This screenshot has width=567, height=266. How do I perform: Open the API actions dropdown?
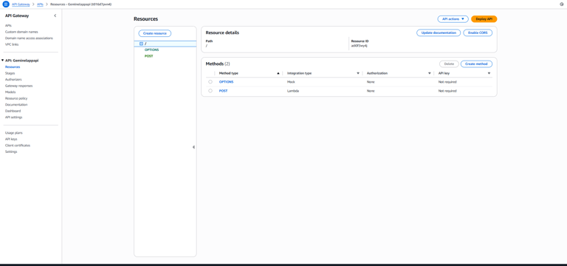[x=453, y=18]
